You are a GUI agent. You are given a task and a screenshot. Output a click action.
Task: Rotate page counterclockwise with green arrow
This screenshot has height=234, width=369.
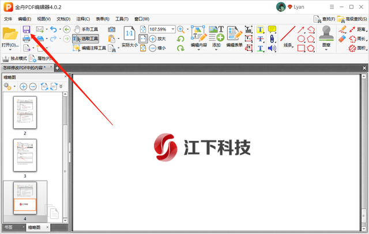180,39
